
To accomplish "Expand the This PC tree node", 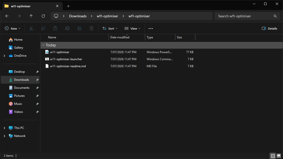I will pos(4,128).
